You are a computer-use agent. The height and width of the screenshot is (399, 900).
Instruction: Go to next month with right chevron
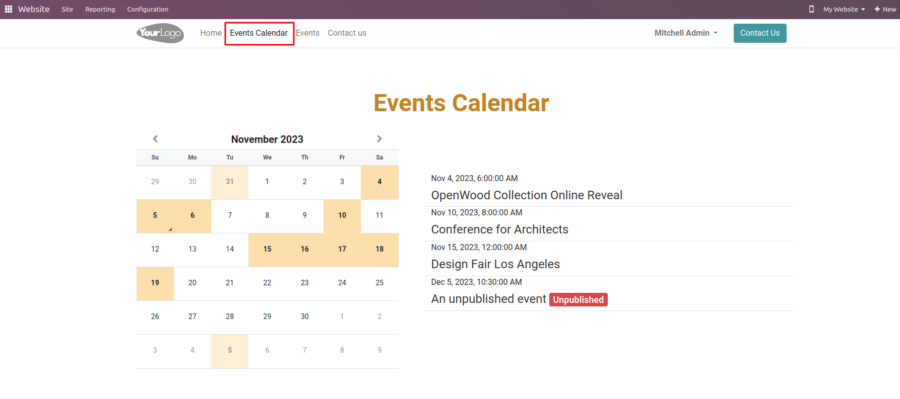coord(379,139)
